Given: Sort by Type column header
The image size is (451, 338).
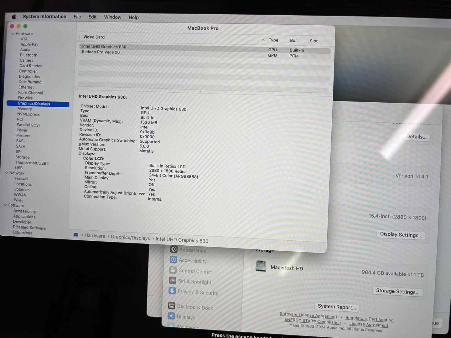Looking at the screenshot, I should point(273,40).
